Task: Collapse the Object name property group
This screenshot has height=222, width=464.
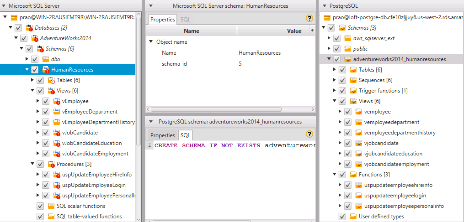Action: [151, 42]
